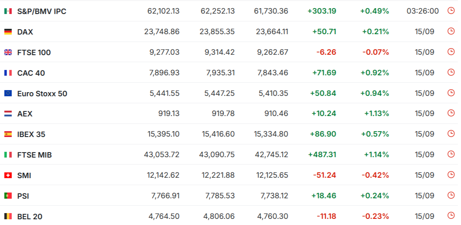Click the clock icon in the PSI row
The image size is (461, 225).
pos(451,195)
